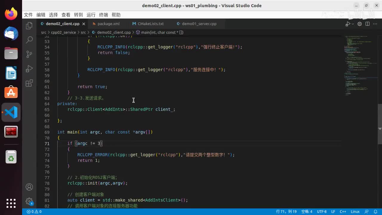
Task: Click the feedback icon in status bar
Action: click(x=367, y=212)
